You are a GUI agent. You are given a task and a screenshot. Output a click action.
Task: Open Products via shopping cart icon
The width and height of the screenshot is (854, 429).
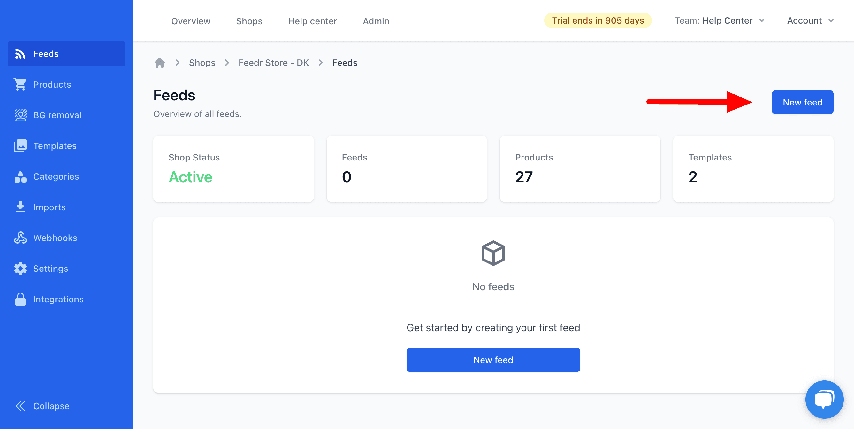click(x=20, y=84)
